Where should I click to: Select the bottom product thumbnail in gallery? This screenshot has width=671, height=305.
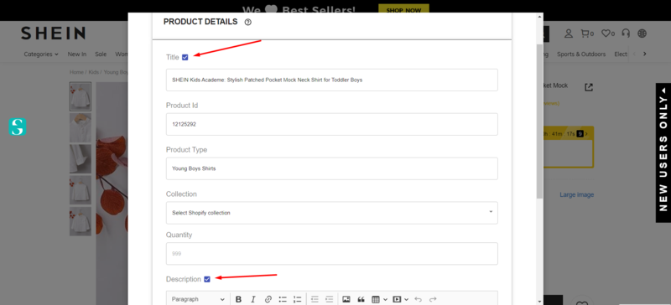(x=81, y=221)
